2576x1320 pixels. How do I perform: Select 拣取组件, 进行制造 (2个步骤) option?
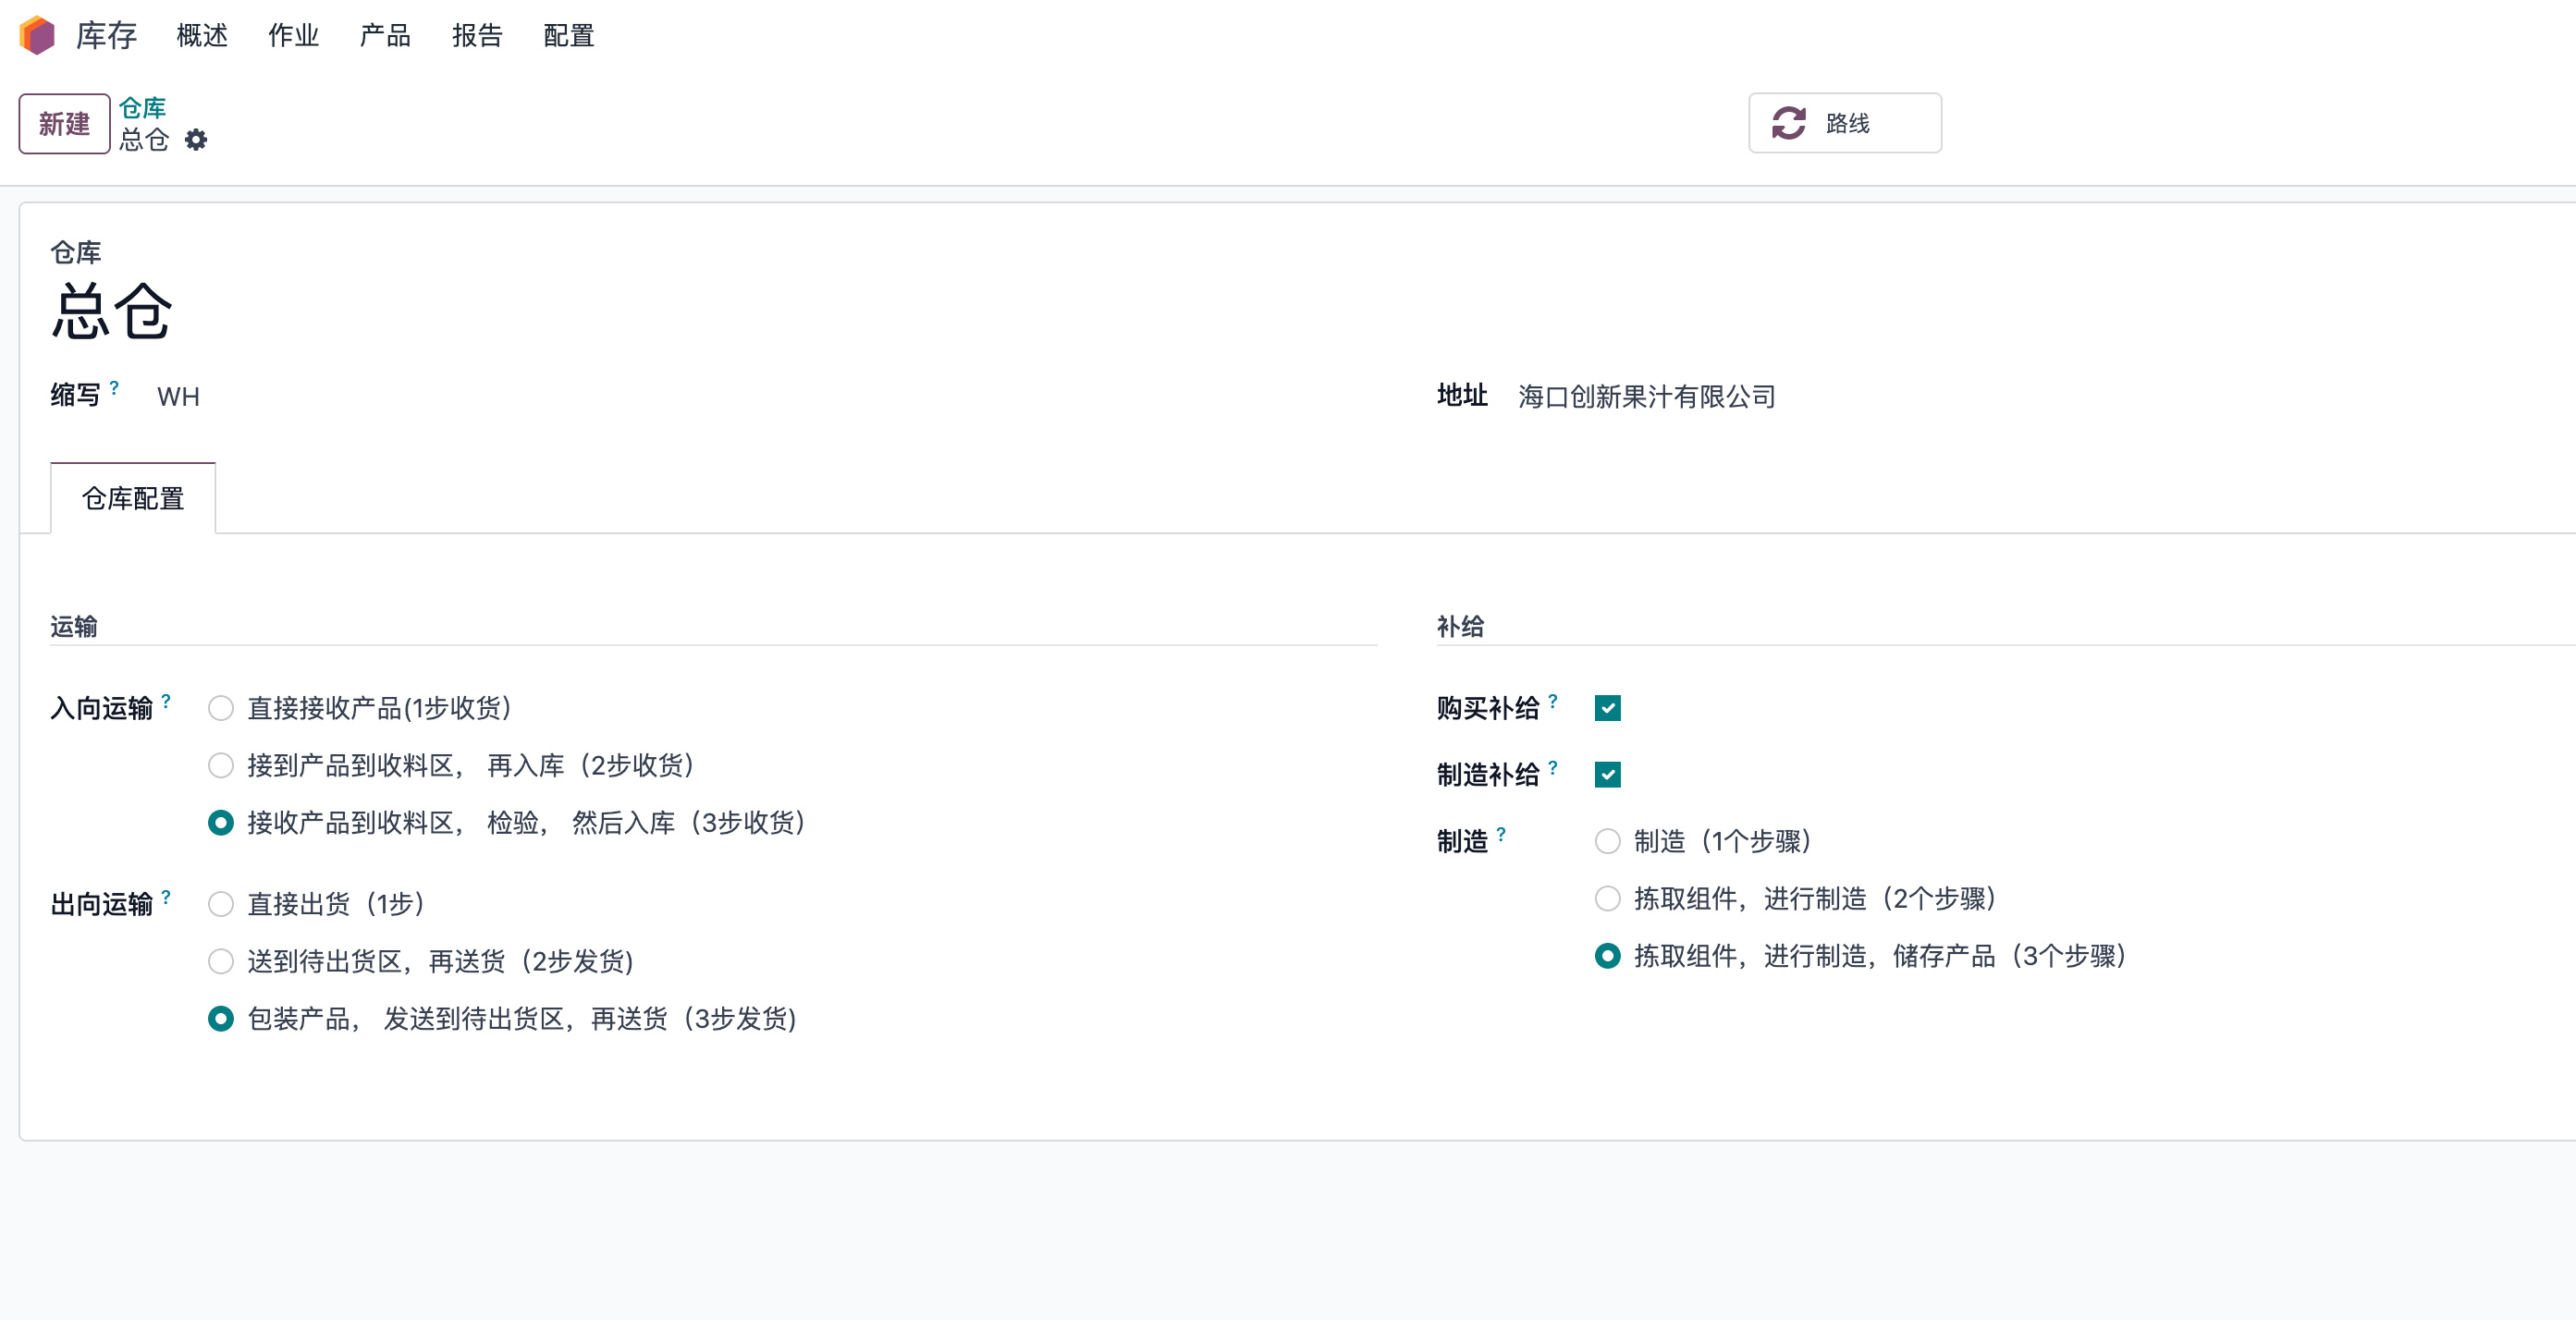point(1607,899)
